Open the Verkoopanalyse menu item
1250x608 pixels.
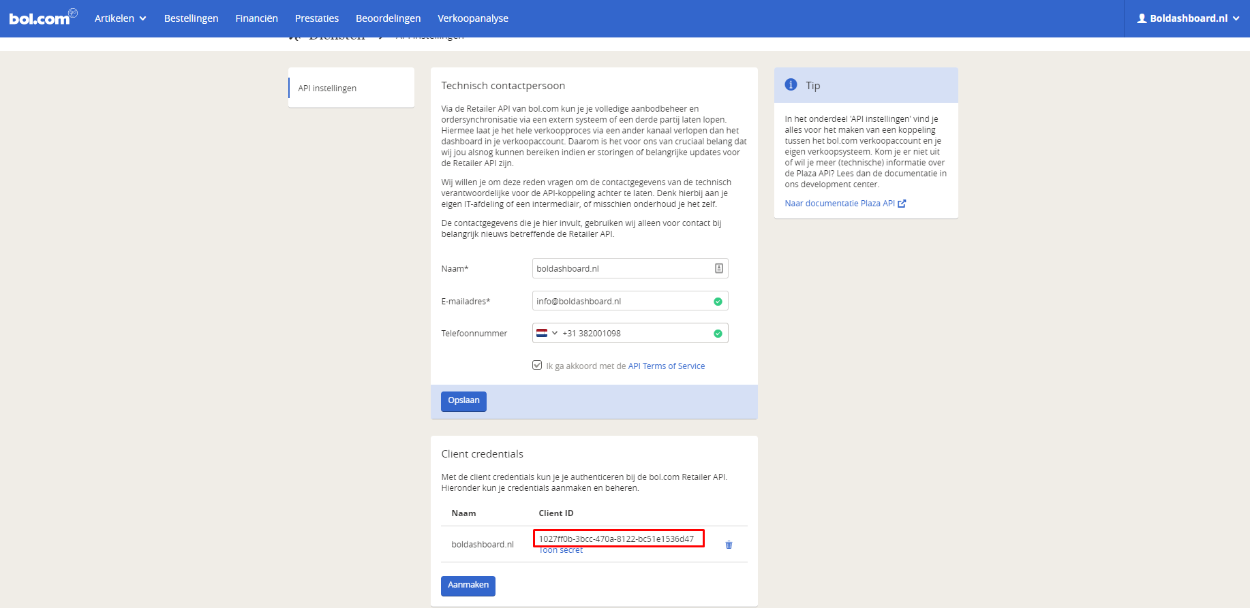click(x=472, y=18)
